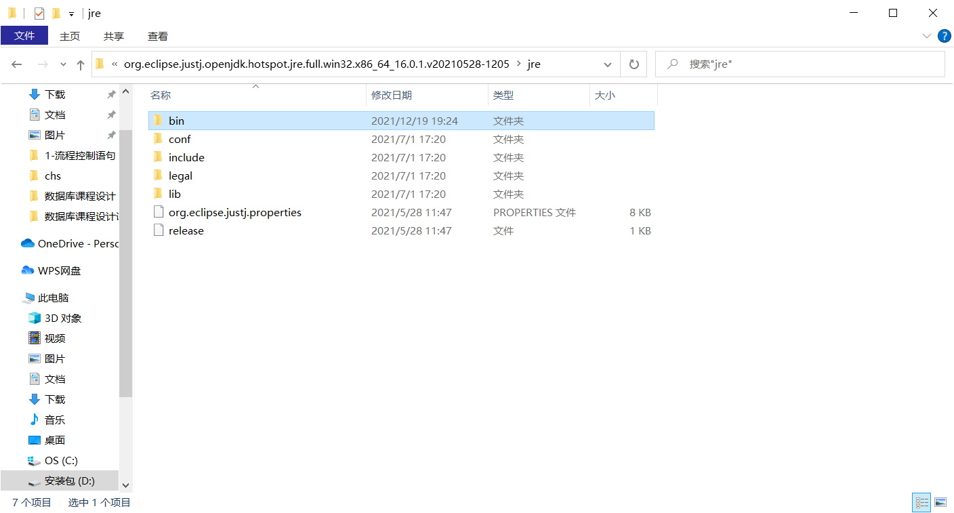Viewport: 954px width, 513px height.
Task: Go up one folder level
Action: (x=81, y=64)
